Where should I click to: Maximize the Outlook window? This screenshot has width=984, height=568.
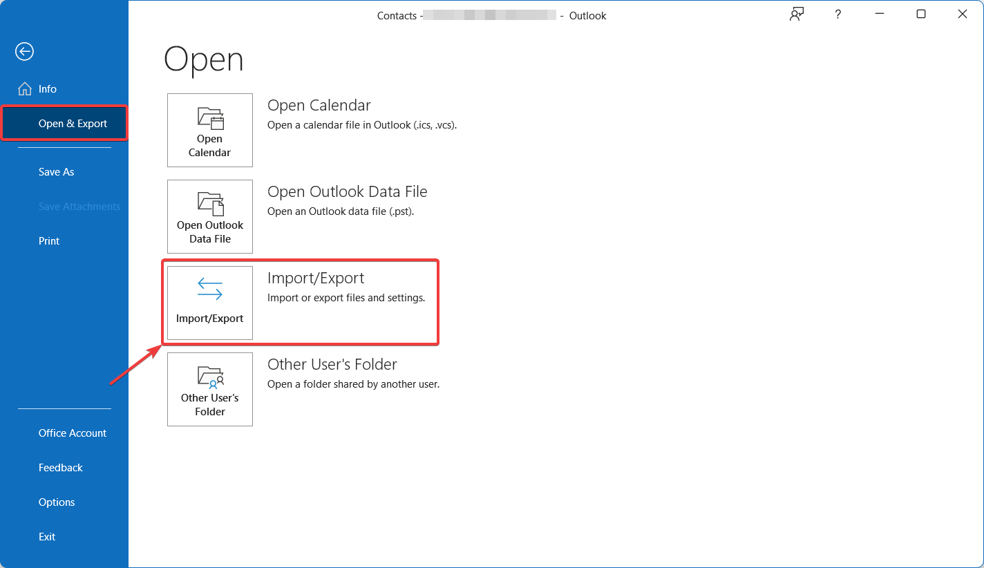921,15
